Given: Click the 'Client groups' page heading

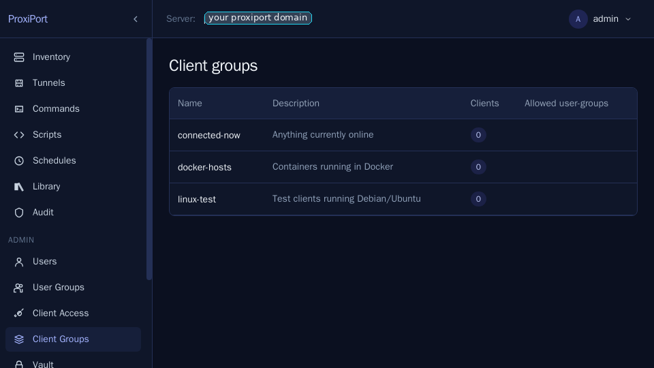Looking at the screenshot, I should (213, 66).
